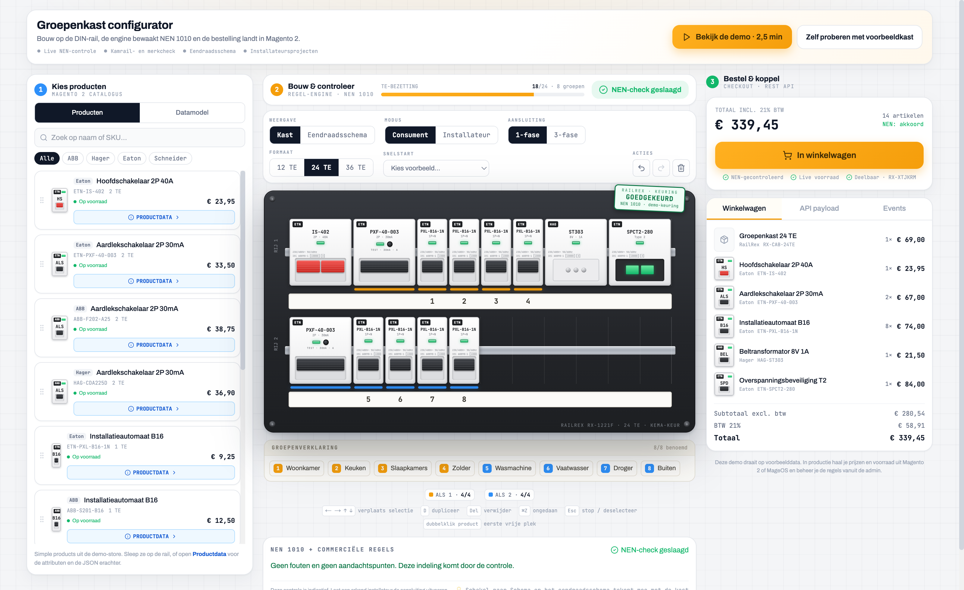Switch view to Kast
964x590 pixels.
[285, 135]
